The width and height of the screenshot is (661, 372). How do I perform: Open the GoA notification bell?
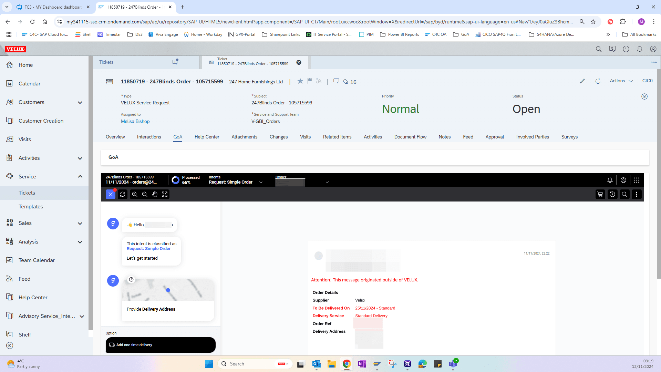coord(610,180)
